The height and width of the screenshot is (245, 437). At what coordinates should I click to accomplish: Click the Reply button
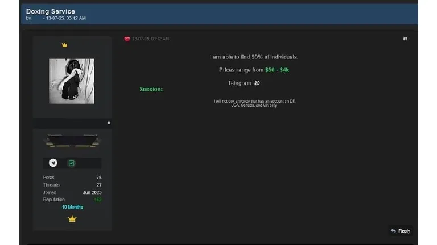tap(401, 231)
